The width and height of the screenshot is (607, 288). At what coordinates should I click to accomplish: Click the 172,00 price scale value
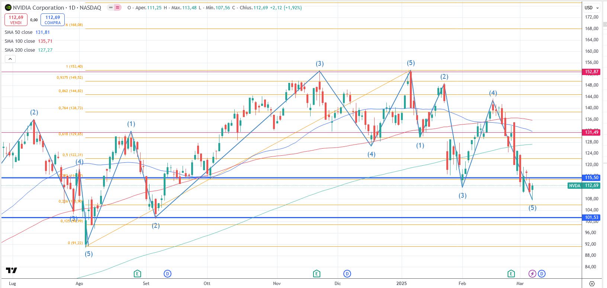pos(592,17)
